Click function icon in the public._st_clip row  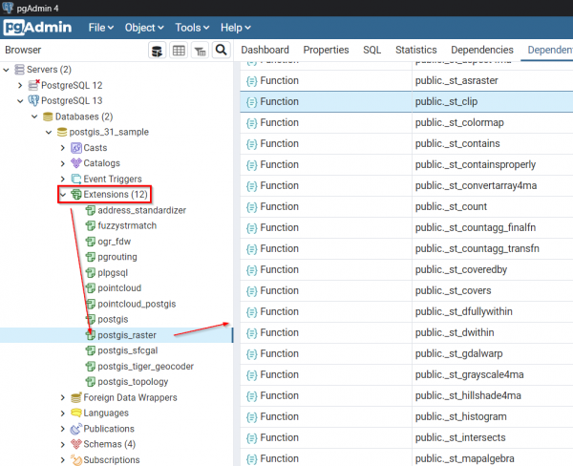[x=251, y=102]
